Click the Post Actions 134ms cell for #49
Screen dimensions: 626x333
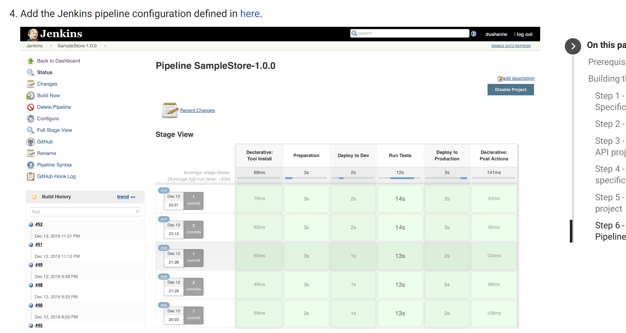click(x=494, y=256)
